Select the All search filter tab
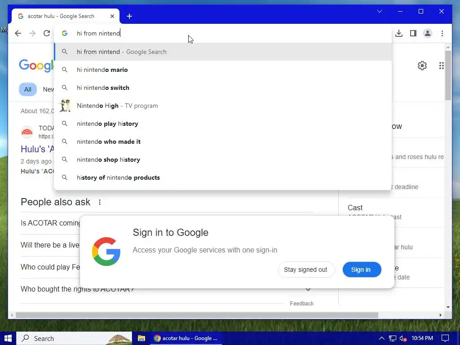The height and width of the screenshot is (345, 460). 28,89
